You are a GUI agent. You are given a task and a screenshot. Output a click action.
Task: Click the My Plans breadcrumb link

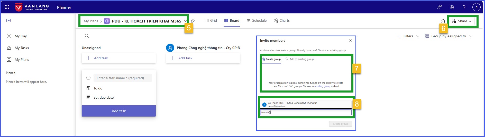91,21
